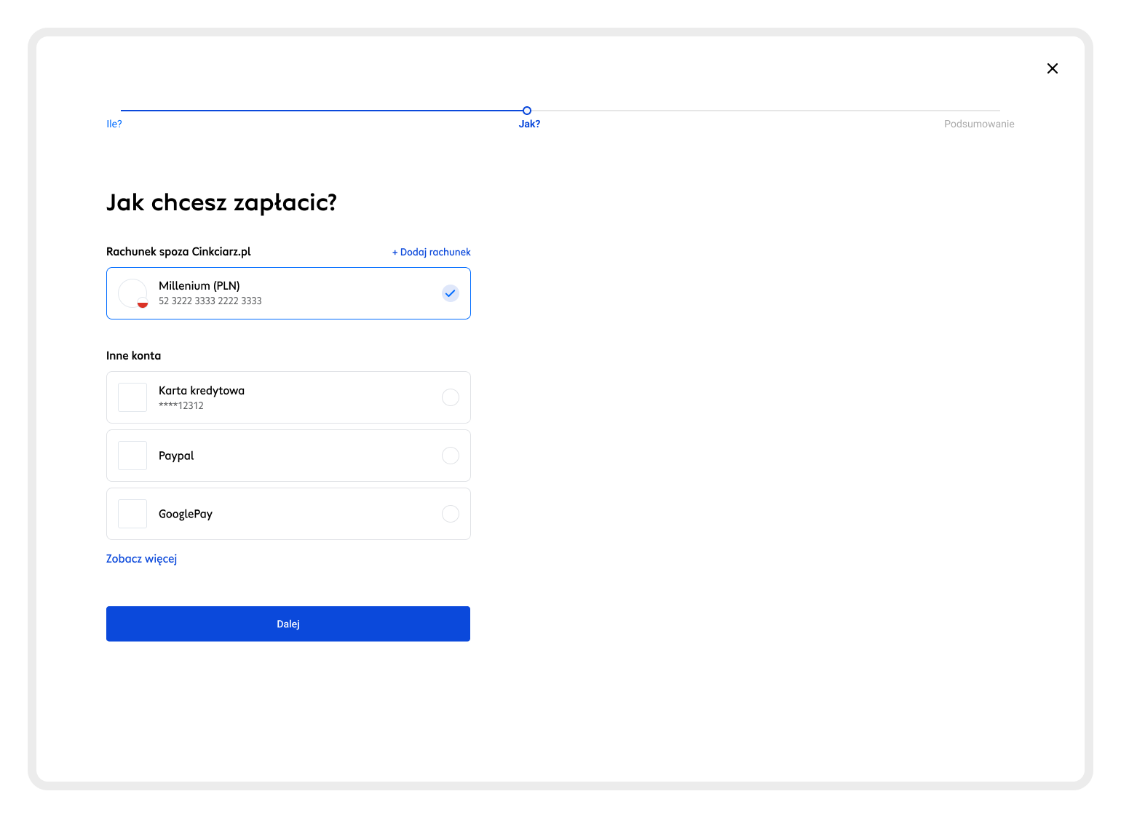
Task: Click the Paypal logo placeholder box
Action: point(132,456)
